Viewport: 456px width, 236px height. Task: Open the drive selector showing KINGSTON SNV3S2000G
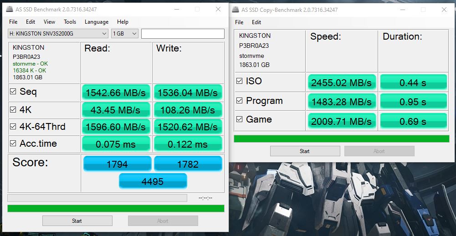pos(58,34)
